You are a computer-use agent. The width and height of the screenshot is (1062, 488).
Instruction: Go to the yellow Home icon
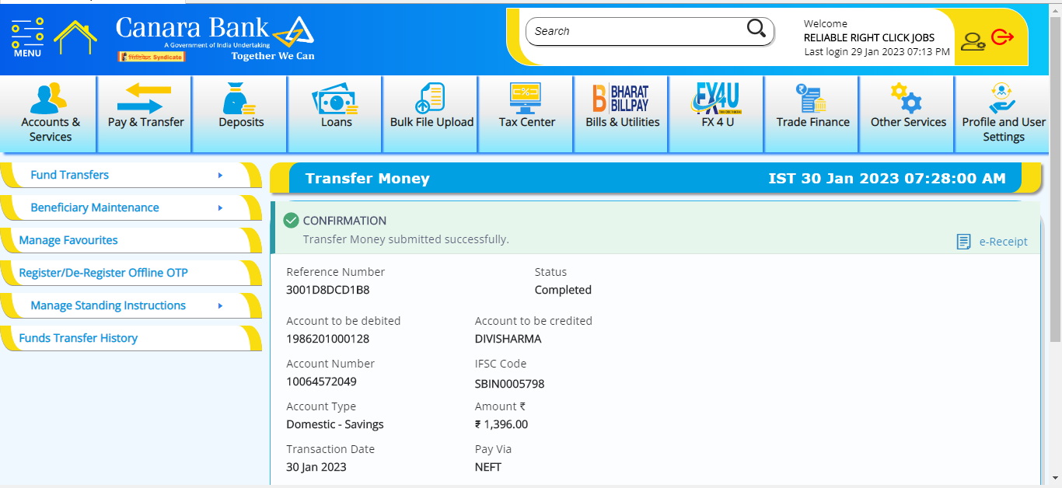75,37
